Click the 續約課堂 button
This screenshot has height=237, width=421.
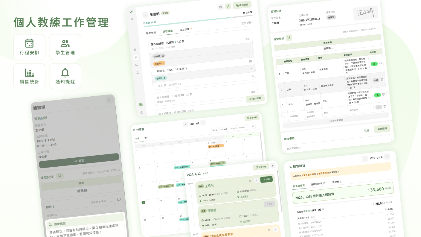242,5
